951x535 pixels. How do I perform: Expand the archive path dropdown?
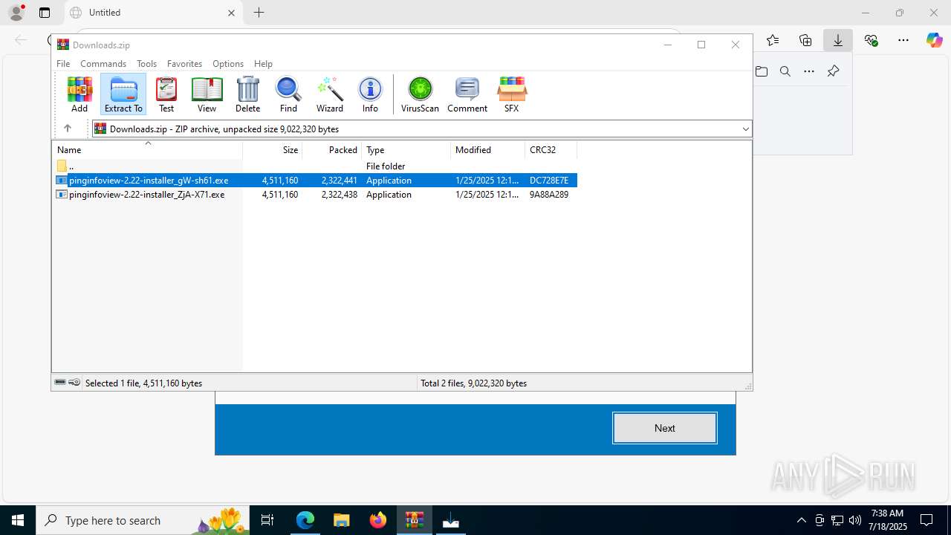tap(745, 129)
